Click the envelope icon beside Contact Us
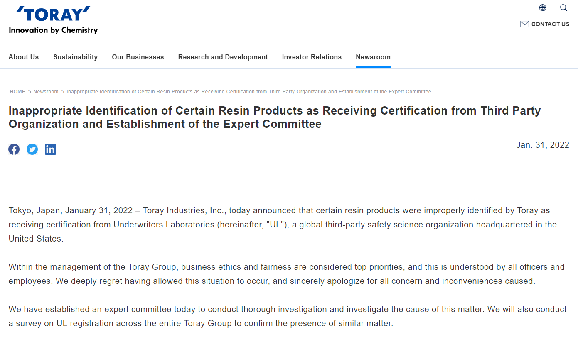This screenshot has width=578, height=337. pos(524,24)
